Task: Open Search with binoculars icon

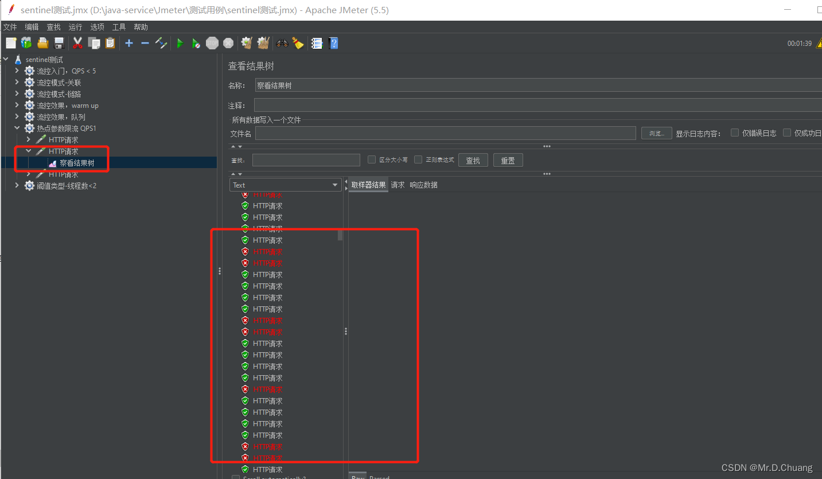Action: 282,43
